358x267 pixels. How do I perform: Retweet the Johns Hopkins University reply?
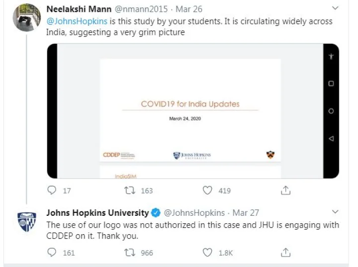coord(130,253)
